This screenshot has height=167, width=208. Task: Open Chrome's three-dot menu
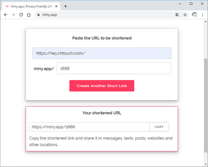[203, 15]
